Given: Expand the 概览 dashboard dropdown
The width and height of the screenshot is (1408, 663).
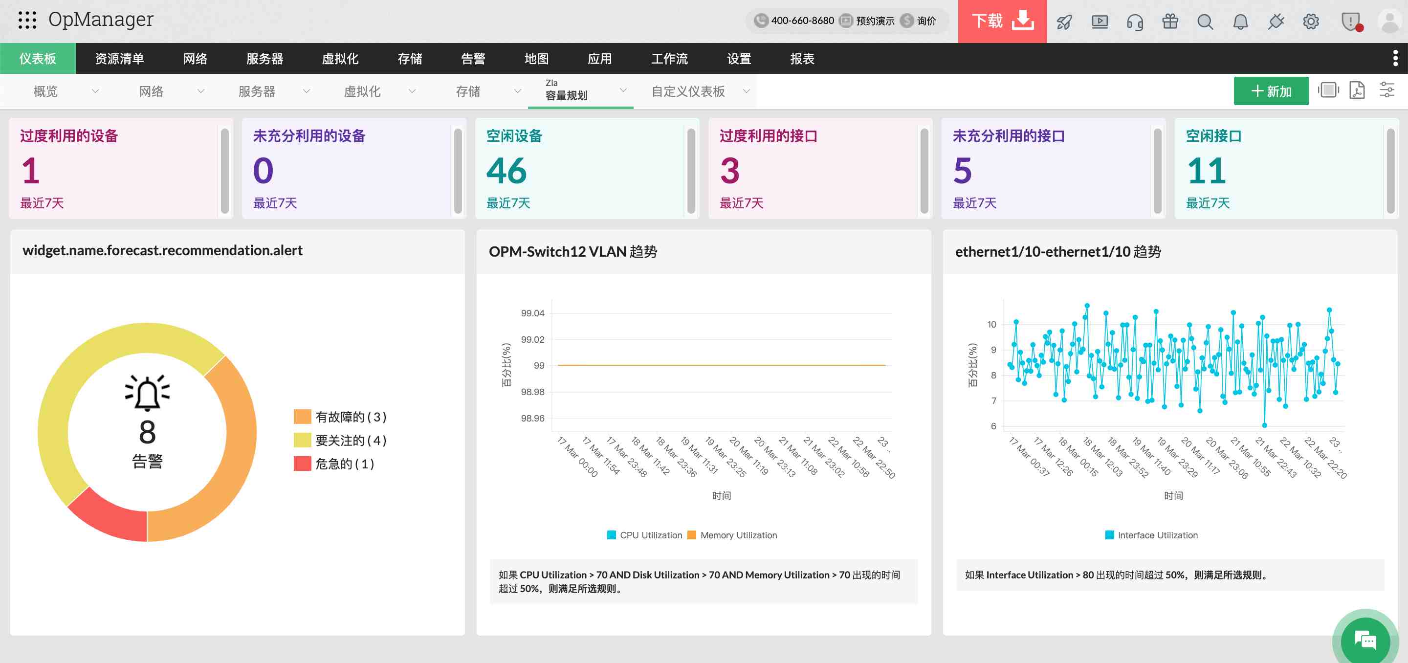Looking at the screenshot, I should pyautogui.click(x=95, y=91).
